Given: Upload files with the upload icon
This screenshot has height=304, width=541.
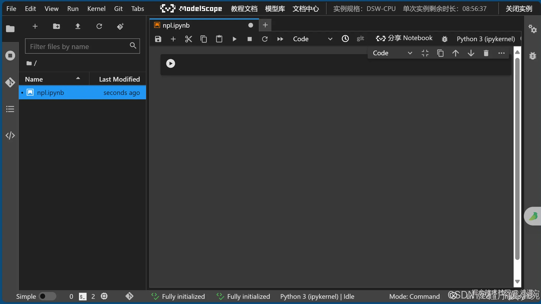Looking at the screenshot, I should click(78, 26).
